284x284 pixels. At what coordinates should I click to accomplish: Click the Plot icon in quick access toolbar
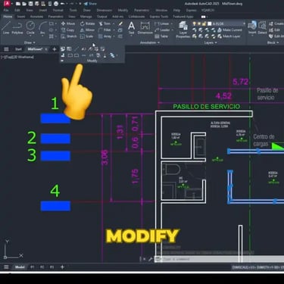(56, 4)
